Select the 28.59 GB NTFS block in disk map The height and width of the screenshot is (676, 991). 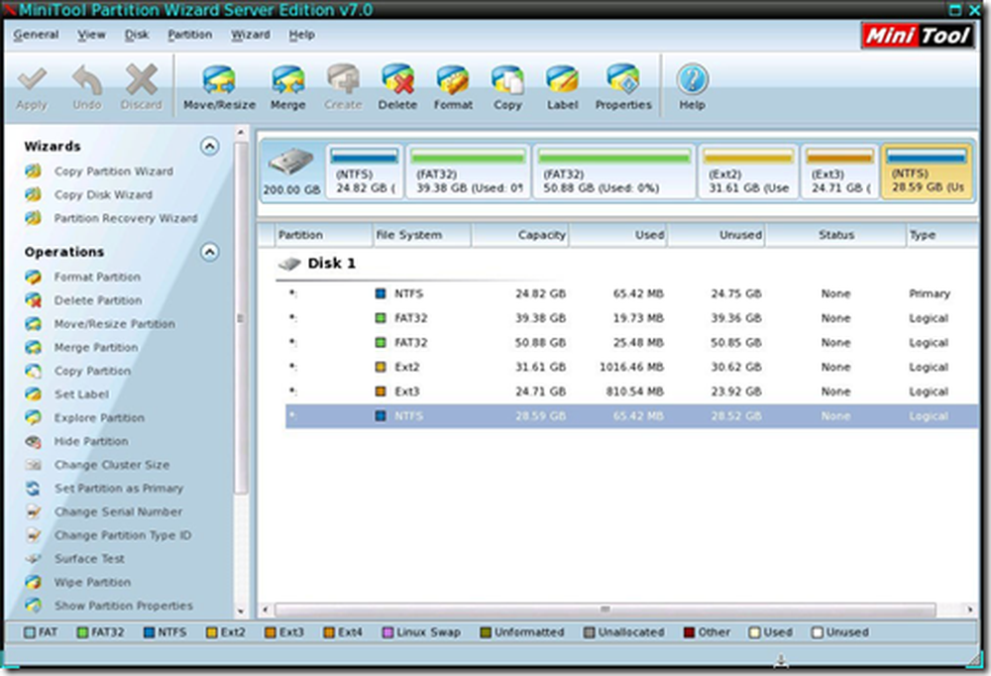[928, 171]
